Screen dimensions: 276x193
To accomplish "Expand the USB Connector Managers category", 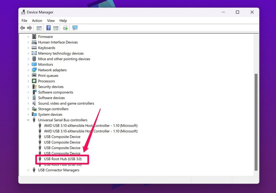I will [28, 170].
